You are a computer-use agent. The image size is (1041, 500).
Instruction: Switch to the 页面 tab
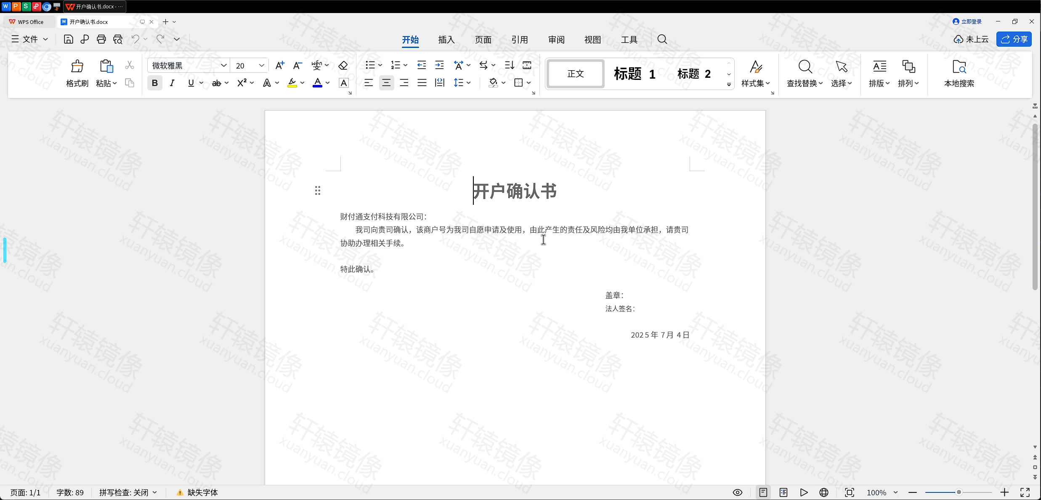coord(483,40)
